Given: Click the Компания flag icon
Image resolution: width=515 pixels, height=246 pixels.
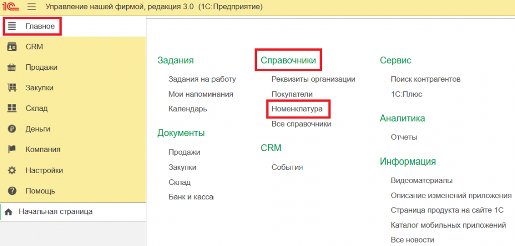Looking at the screenshot, I should click(x=12, y=150).
